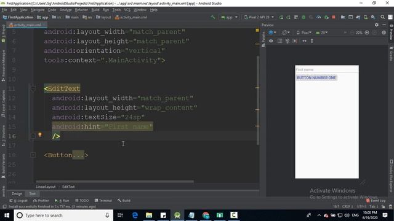Open the Windows notification center icon
Screen dimensions: 394x221
(385, 215)
